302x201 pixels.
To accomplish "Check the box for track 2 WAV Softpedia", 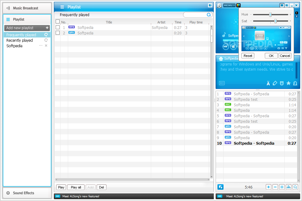I will pos(57,33).
